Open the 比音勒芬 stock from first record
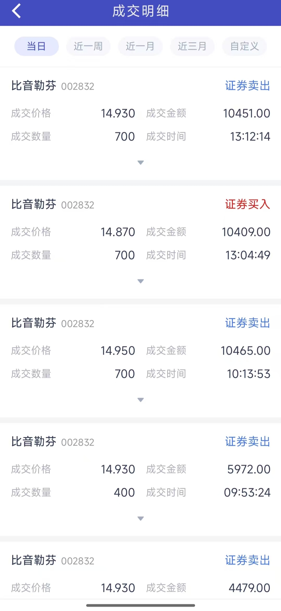This screenshot has height=611, width=281. [x=34, y=86]
